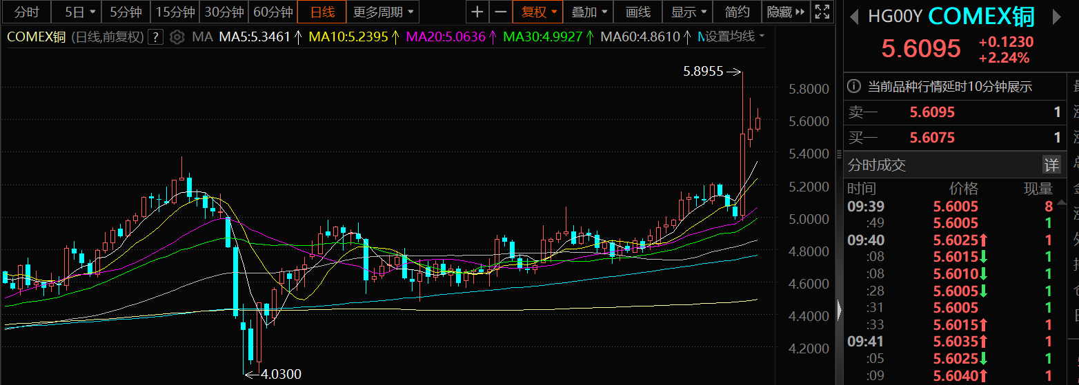The width and height of the screenshot is (1079, 385).
Task: Select the 30分钟 chart period
Action: pyautogui.click(x=224, y=12)
